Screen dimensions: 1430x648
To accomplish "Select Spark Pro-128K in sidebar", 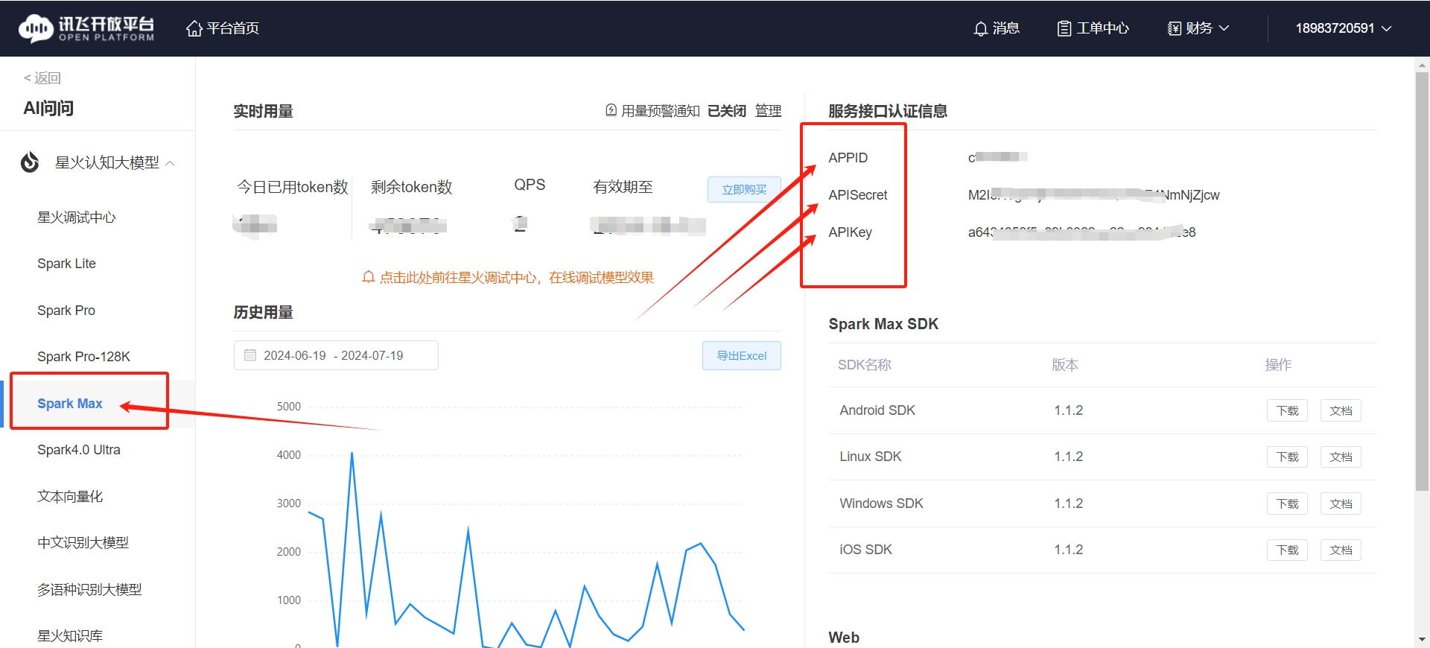I will (x=83, y=357).
